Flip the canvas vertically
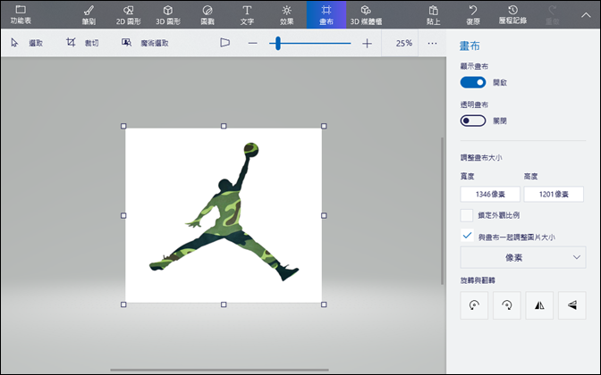The height and width of the screenshot is (375, 601). point(571,305)
